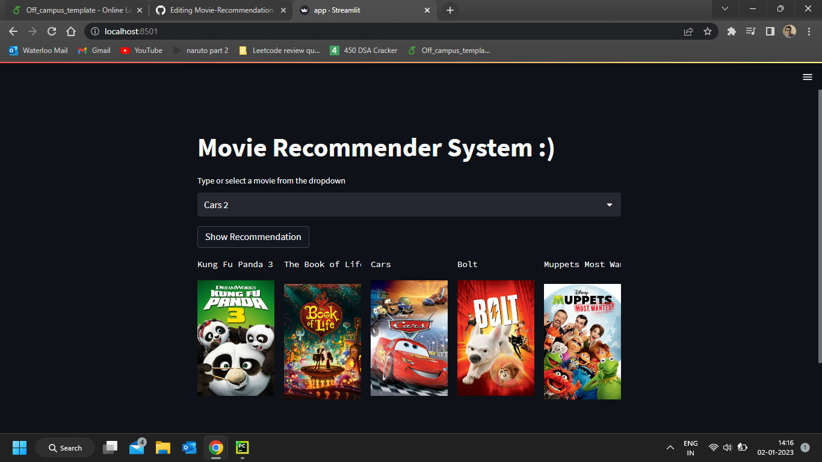Open the Chrome extensions puzzle icon
822x462 pixels.
[x=732, y=31]
